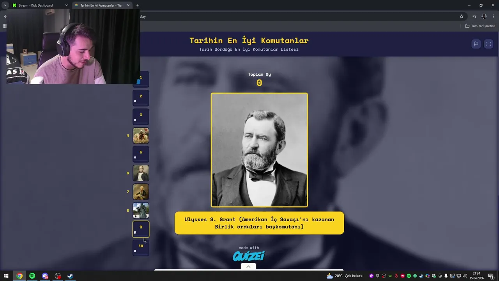The width and height of the screenshot is (499, 281).
Task: Open the volume speaker tray icon
Action: pos(465,276)
